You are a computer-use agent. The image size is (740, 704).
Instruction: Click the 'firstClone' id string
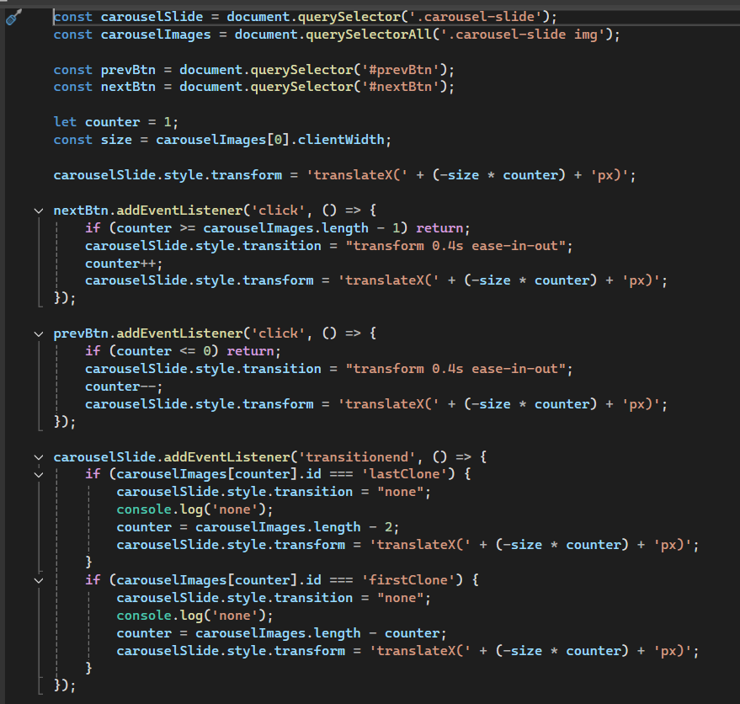point(408,580)
